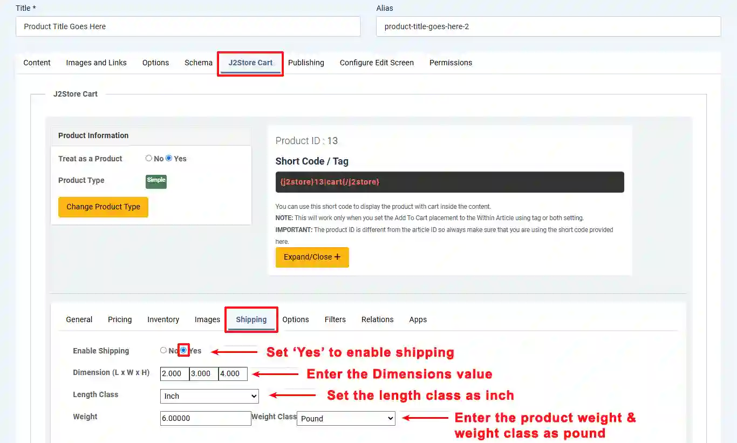Image resolution: width=737 pixels, height=443 pixels.
Task: Click the Dimension (L x W x H) label
Action: pyautogui.click(x=111, y=372)
